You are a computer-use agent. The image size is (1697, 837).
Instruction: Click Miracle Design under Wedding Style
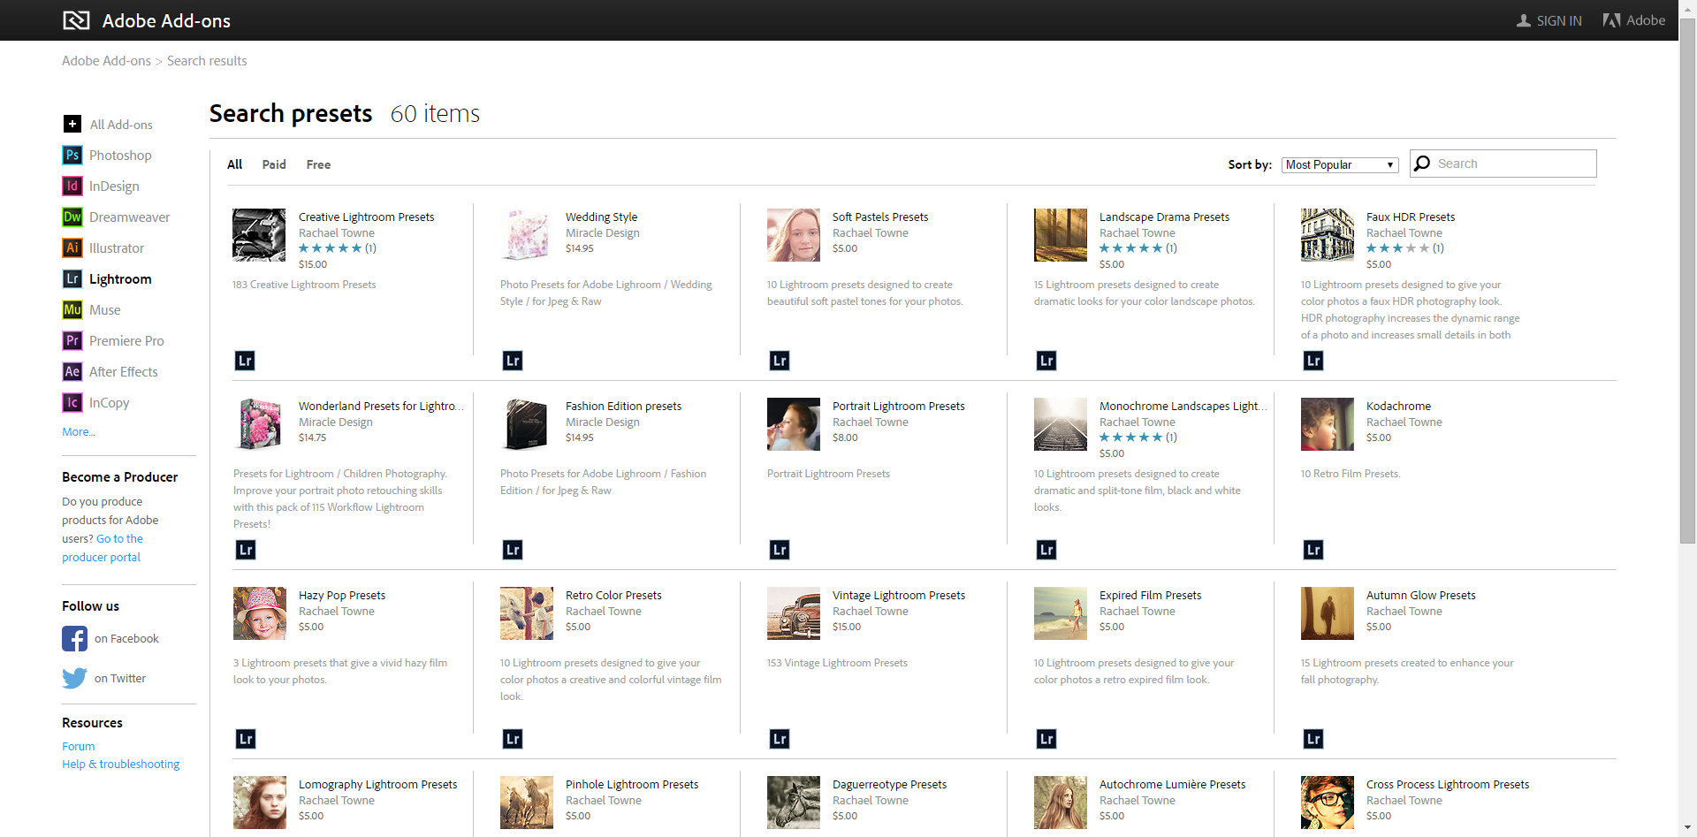603,233
